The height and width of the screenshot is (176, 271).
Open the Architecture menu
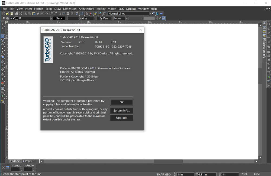tap(86, 9)
